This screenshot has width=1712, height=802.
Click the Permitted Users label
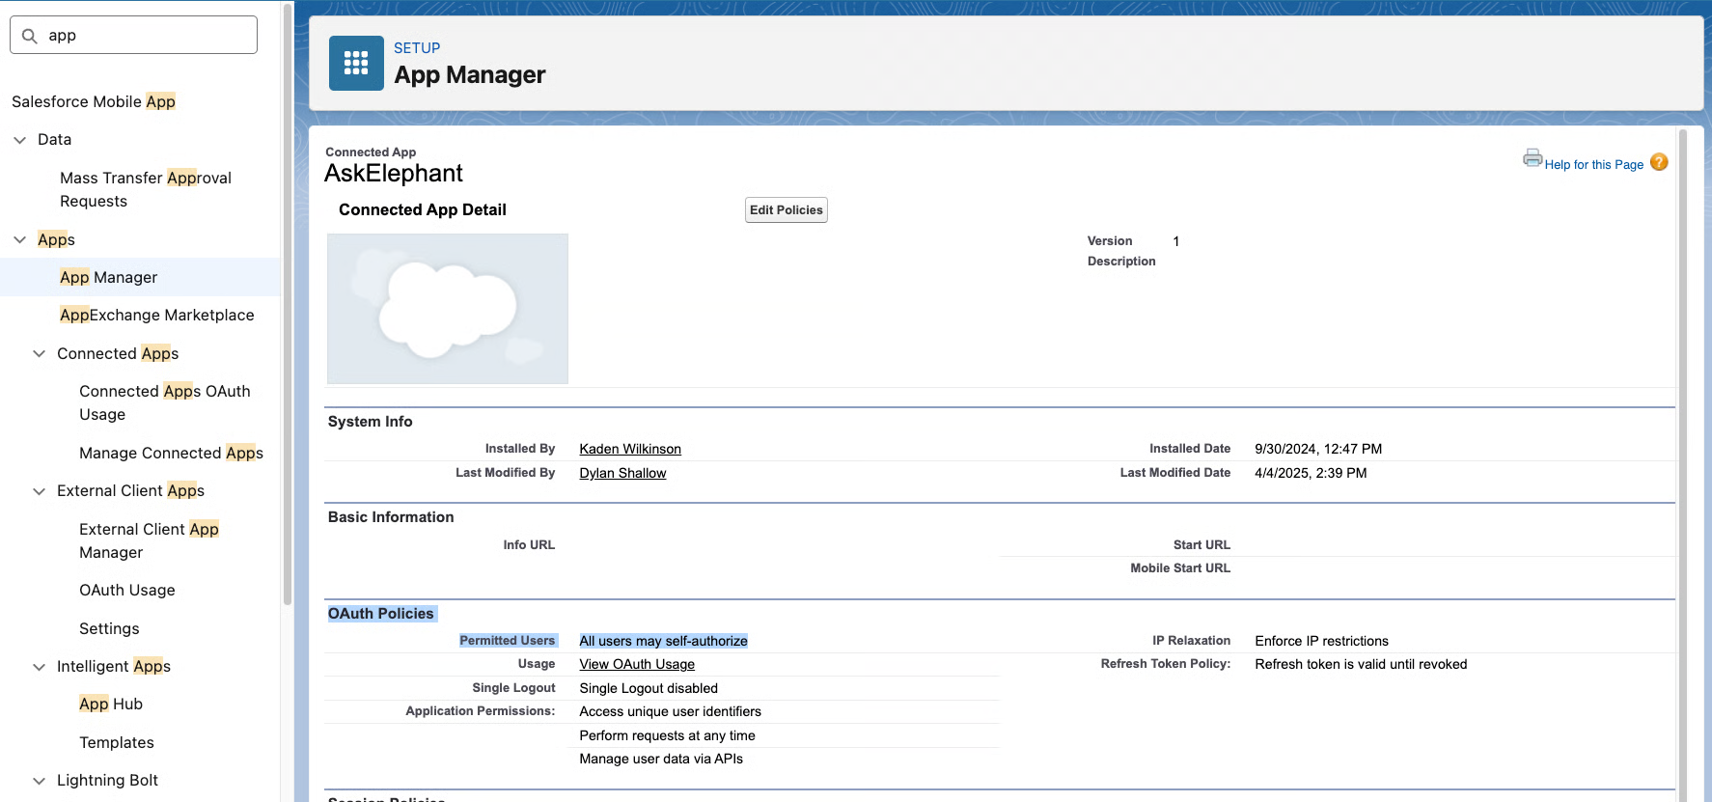click(508, 641)
